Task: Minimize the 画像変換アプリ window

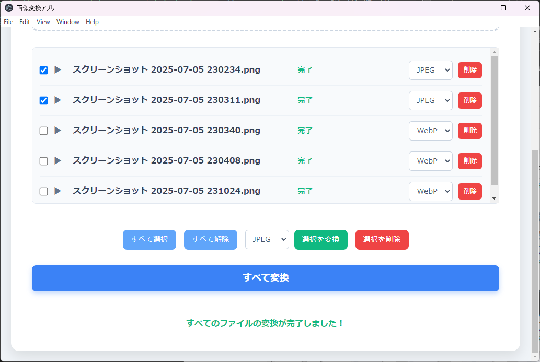Action: click(x=480, y=8)
